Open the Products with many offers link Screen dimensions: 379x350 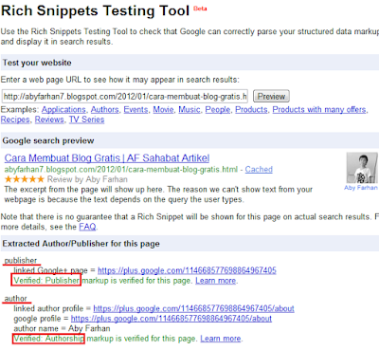coord(319,110)
